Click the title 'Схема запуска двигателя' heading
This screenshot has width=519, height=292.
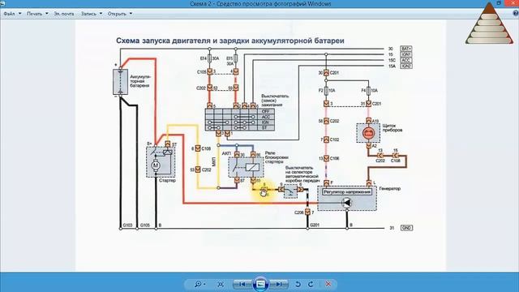tap(230, 41)
